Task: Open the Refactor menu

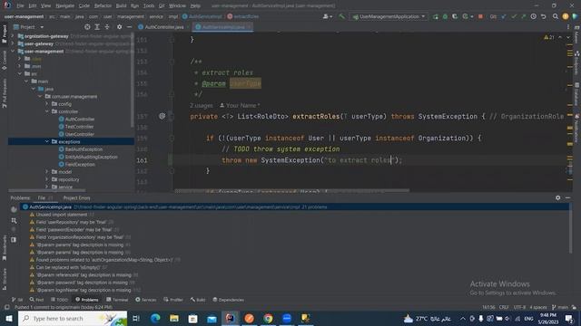Action: 103,6
